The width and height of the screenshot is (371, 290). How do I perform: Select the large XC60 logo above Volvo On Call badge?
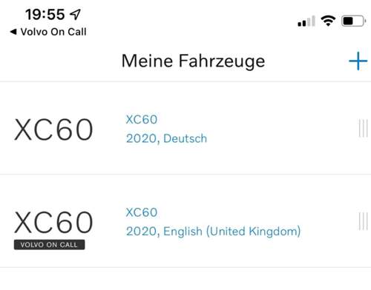[x=53, y=222]
